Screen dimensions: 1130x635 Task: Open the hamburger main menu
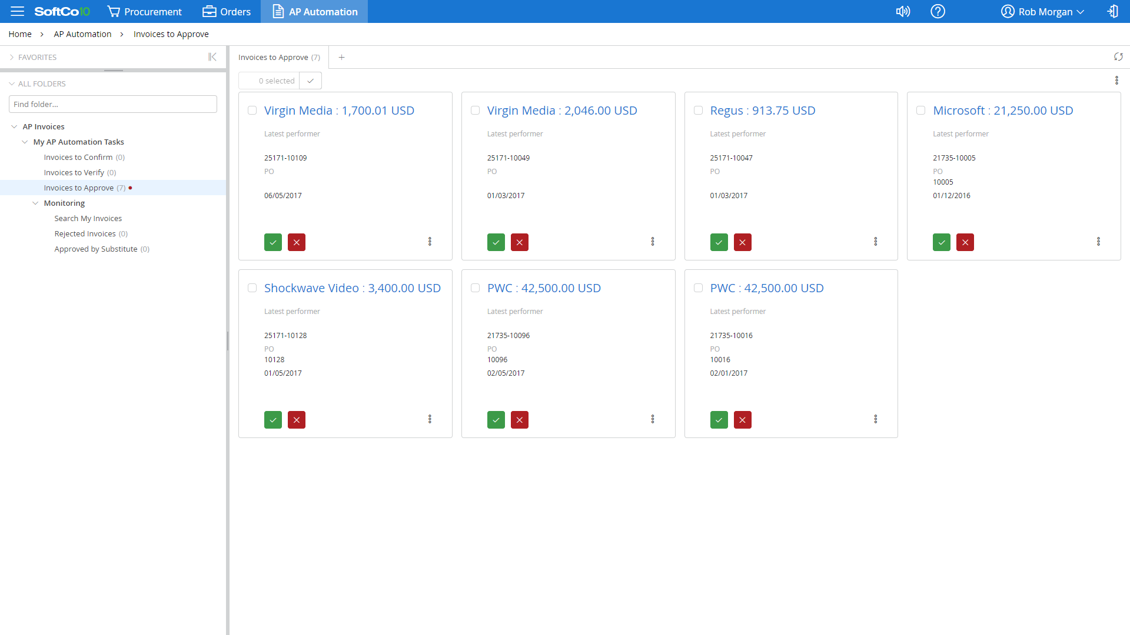pyautogui.click(x=17, y=11)
